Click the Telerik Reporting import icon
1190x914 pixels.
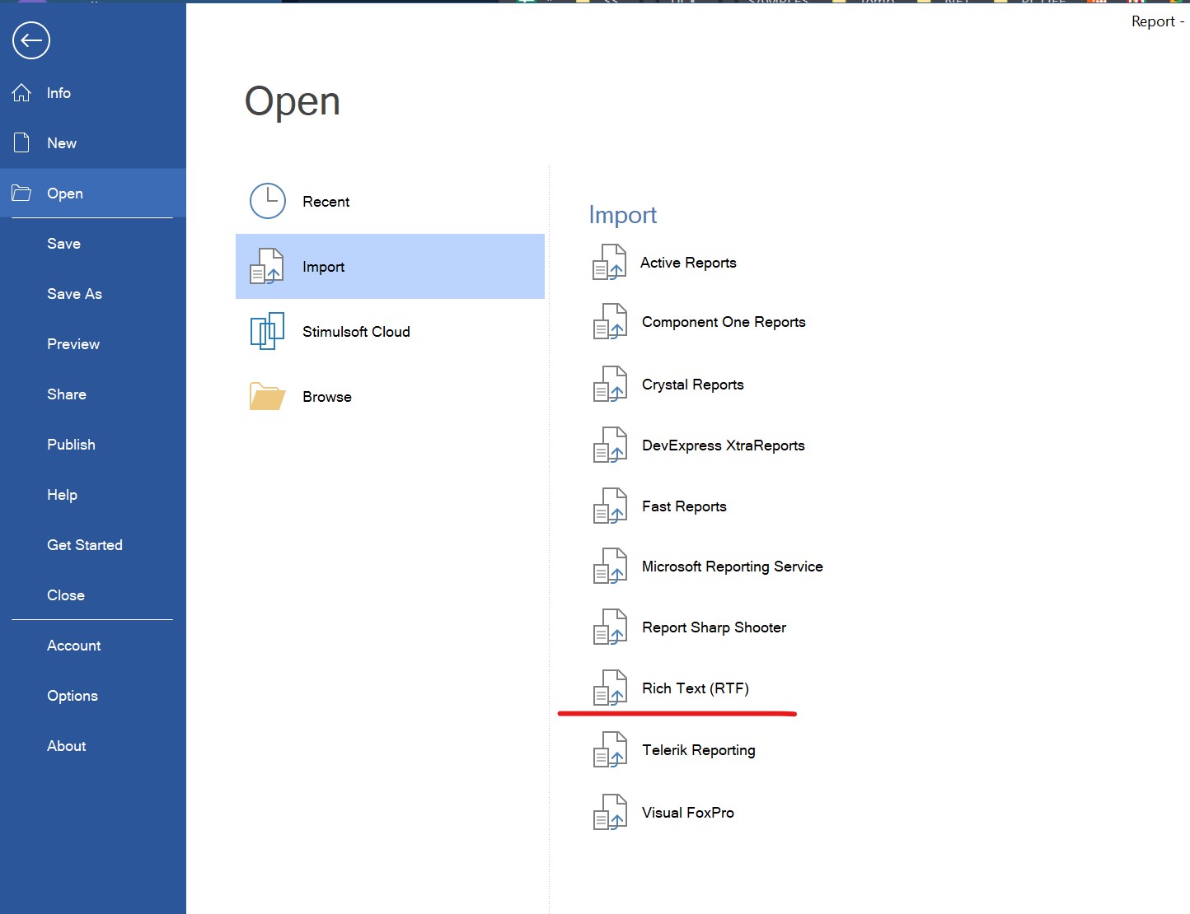[x=610, y=749]
